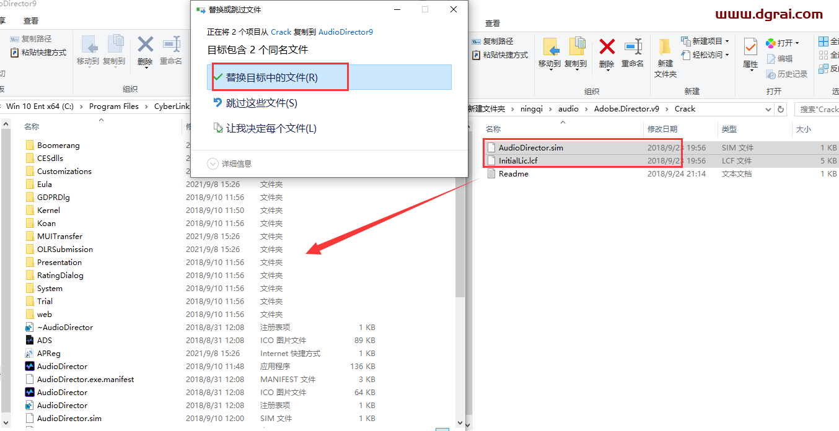Click the Crack folder search box
Image resolution: width=839 pixels, height=431 pixels.
tap(817, 109)
